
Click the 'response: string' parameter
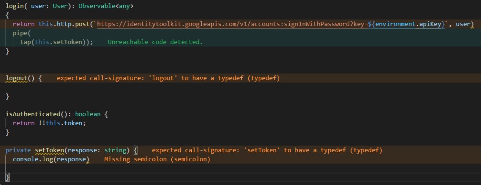(x=97, y=150)
